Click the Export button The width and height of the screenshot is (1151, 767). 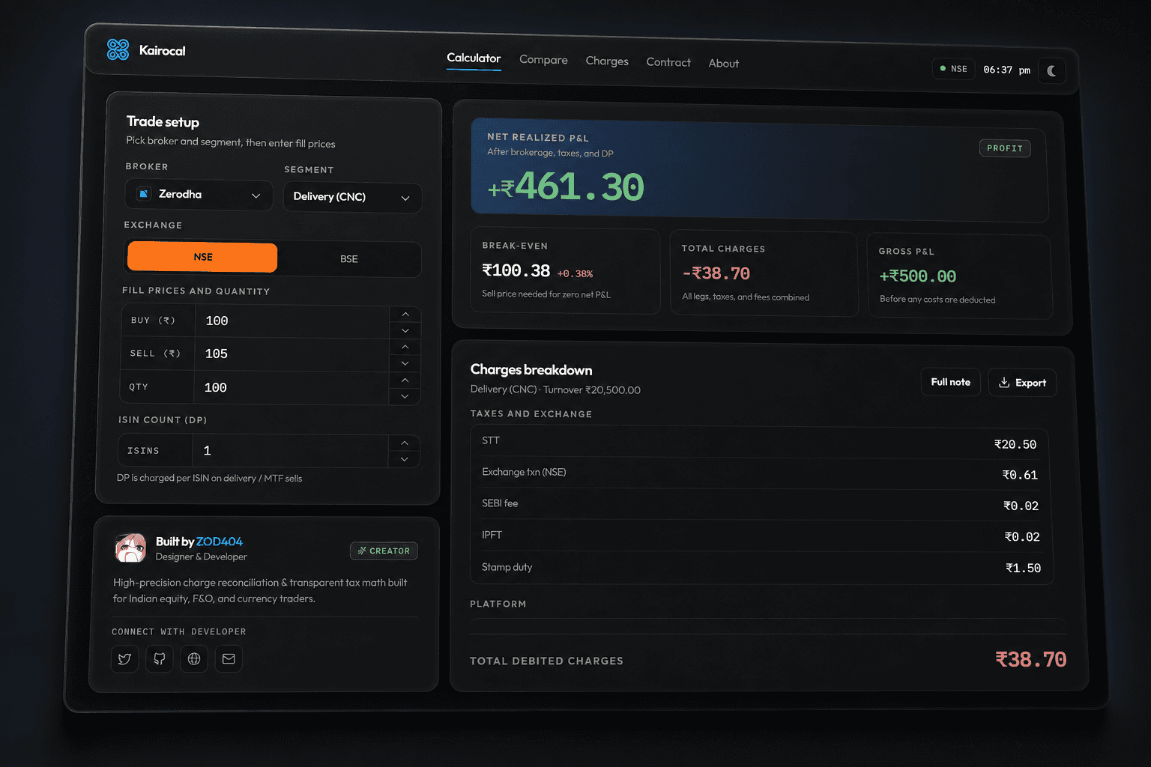tap(1022, 383)
